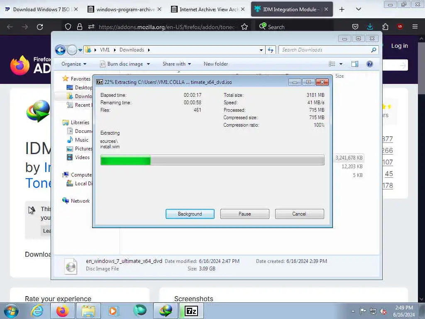Screen dimensions: 425x319
Task: Open the Organize menu
Action: [74, 64]
